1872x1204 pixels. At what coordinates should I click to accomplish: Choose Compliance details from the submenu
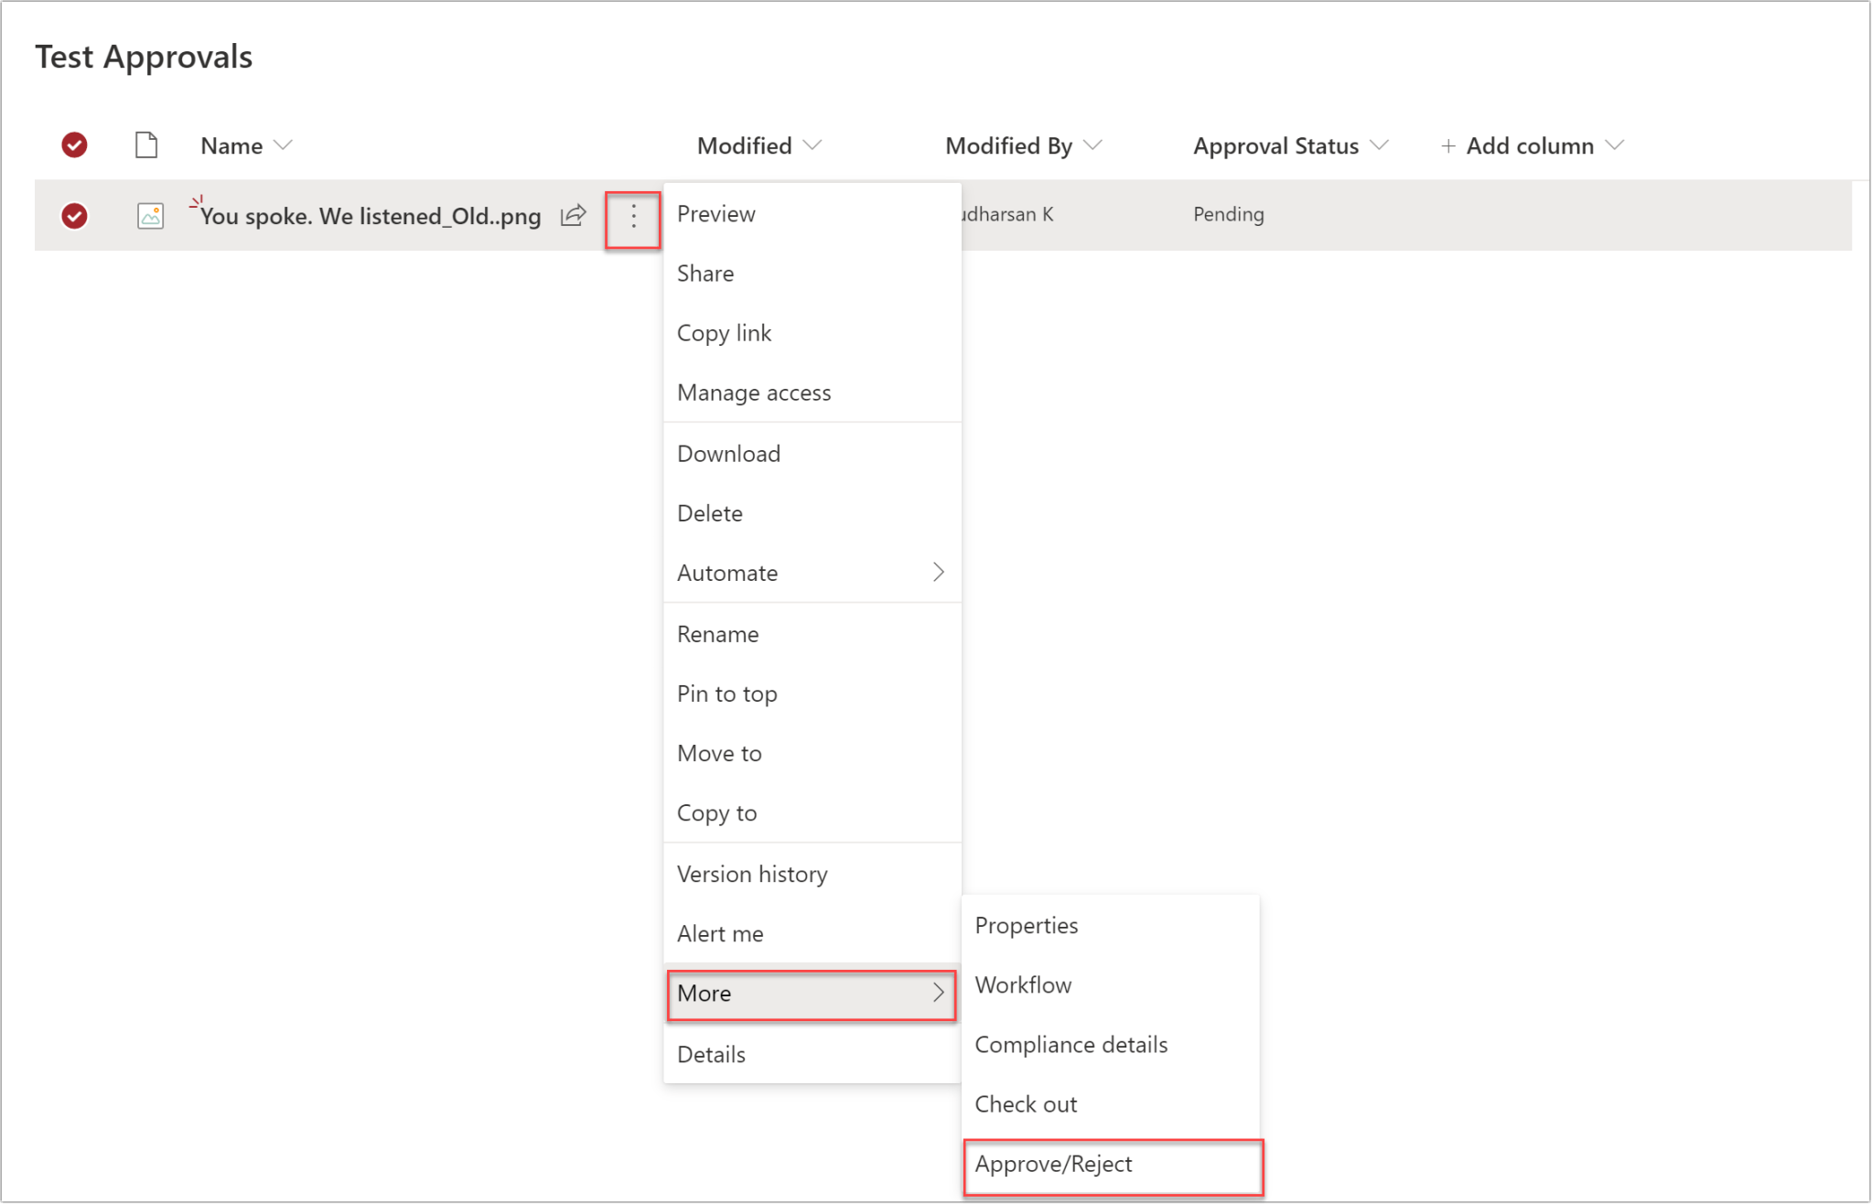coord(1071,1044)
